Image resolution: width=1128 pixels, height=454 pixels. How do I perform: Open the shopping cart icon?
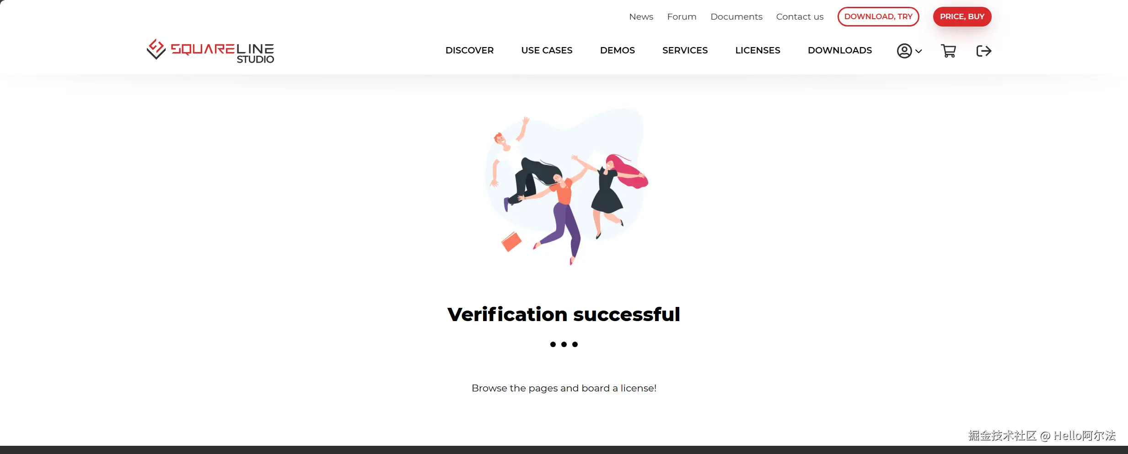(x=948, y=51)
